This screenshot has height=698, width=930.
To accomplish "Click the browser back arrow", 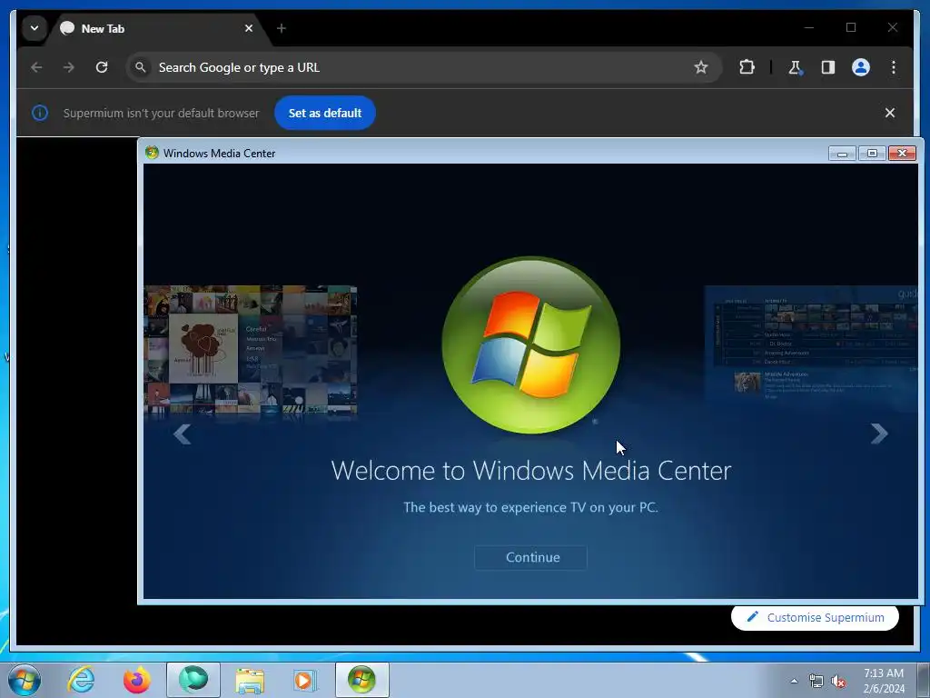I will (36, 67).
